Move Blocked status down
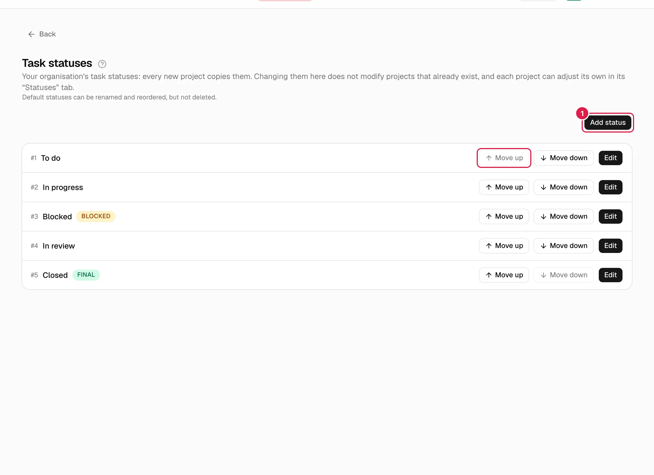 563,216
